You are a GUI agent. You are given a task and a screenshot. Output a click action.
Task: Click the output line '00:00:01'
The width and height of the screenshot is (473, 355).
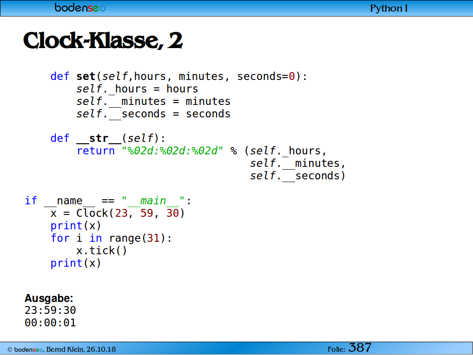coord(50,323)
